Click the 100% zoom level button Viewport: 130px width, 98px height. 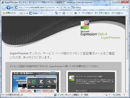pyautogui.click(x=117, y=95)
